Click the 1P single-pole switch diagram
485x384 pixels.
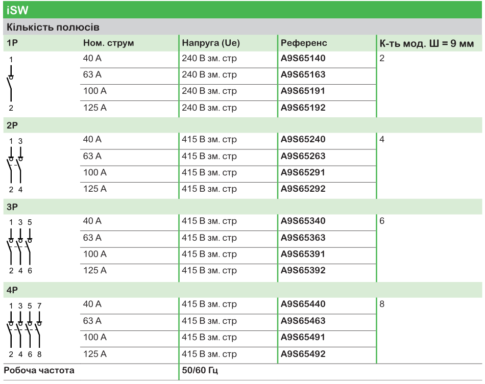[x=11, y=83]
